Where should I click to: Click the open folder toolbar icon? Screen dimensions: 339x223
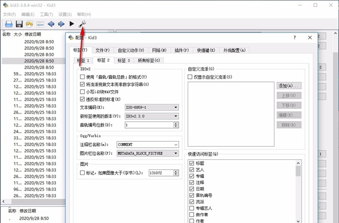point(8,24)
